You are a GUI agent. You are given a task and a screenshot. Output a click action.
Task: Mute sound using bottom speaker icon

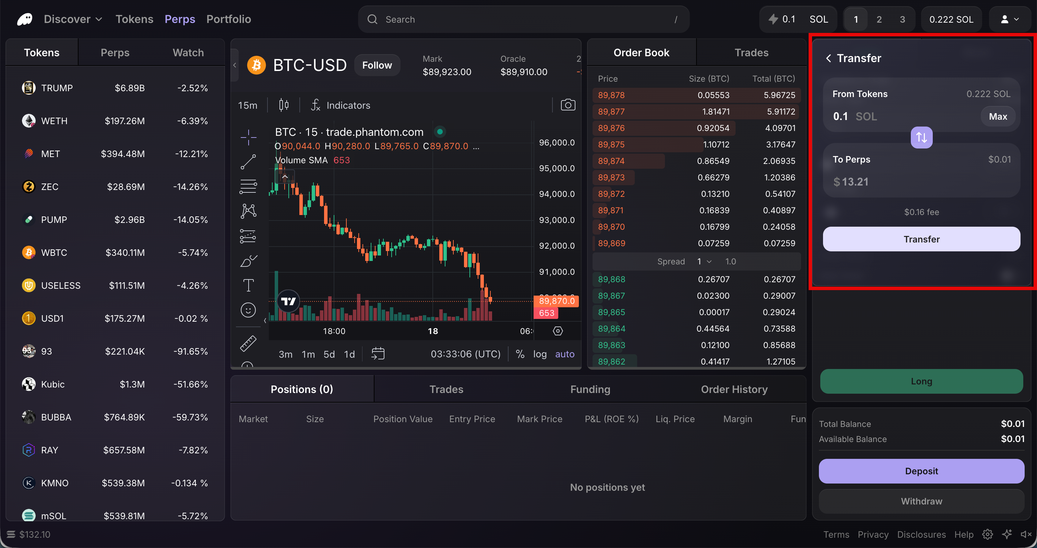1025,534
